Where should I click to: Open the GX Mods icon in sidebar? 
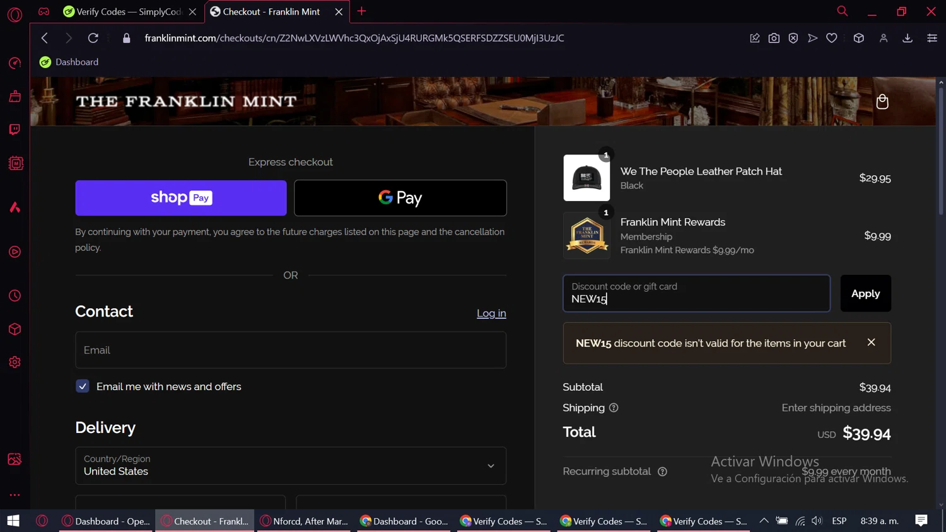[x=15, y=163]
